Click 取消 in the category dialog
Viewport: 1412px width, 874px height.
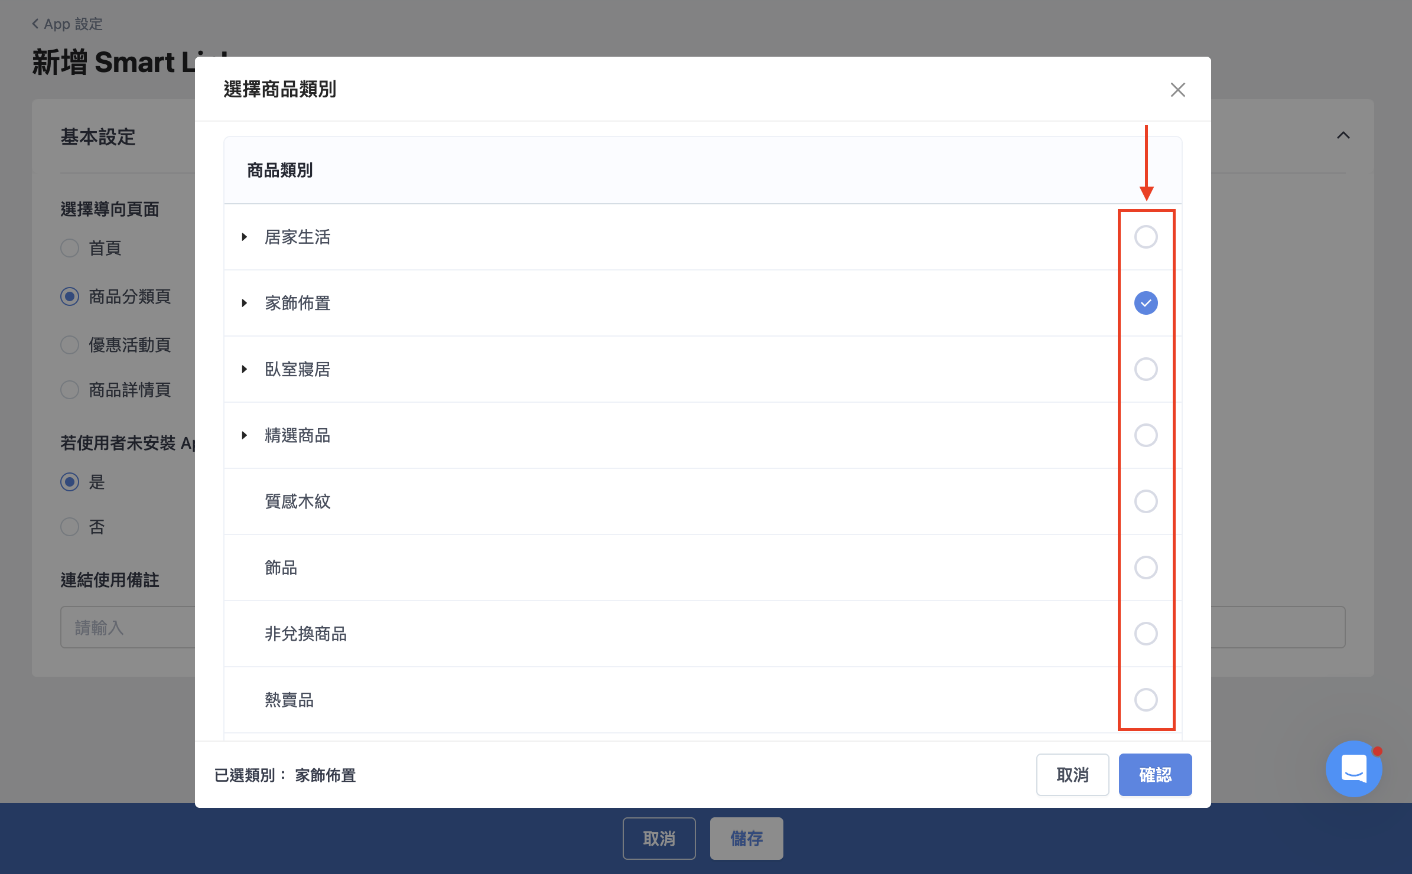1072,775
